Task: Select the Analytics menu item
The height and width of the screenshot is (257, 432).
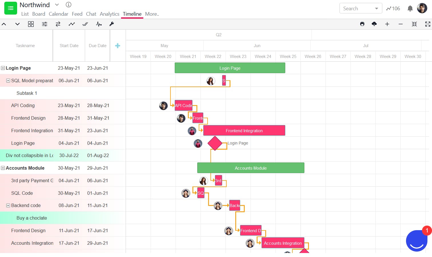Action: pos(109,14)
